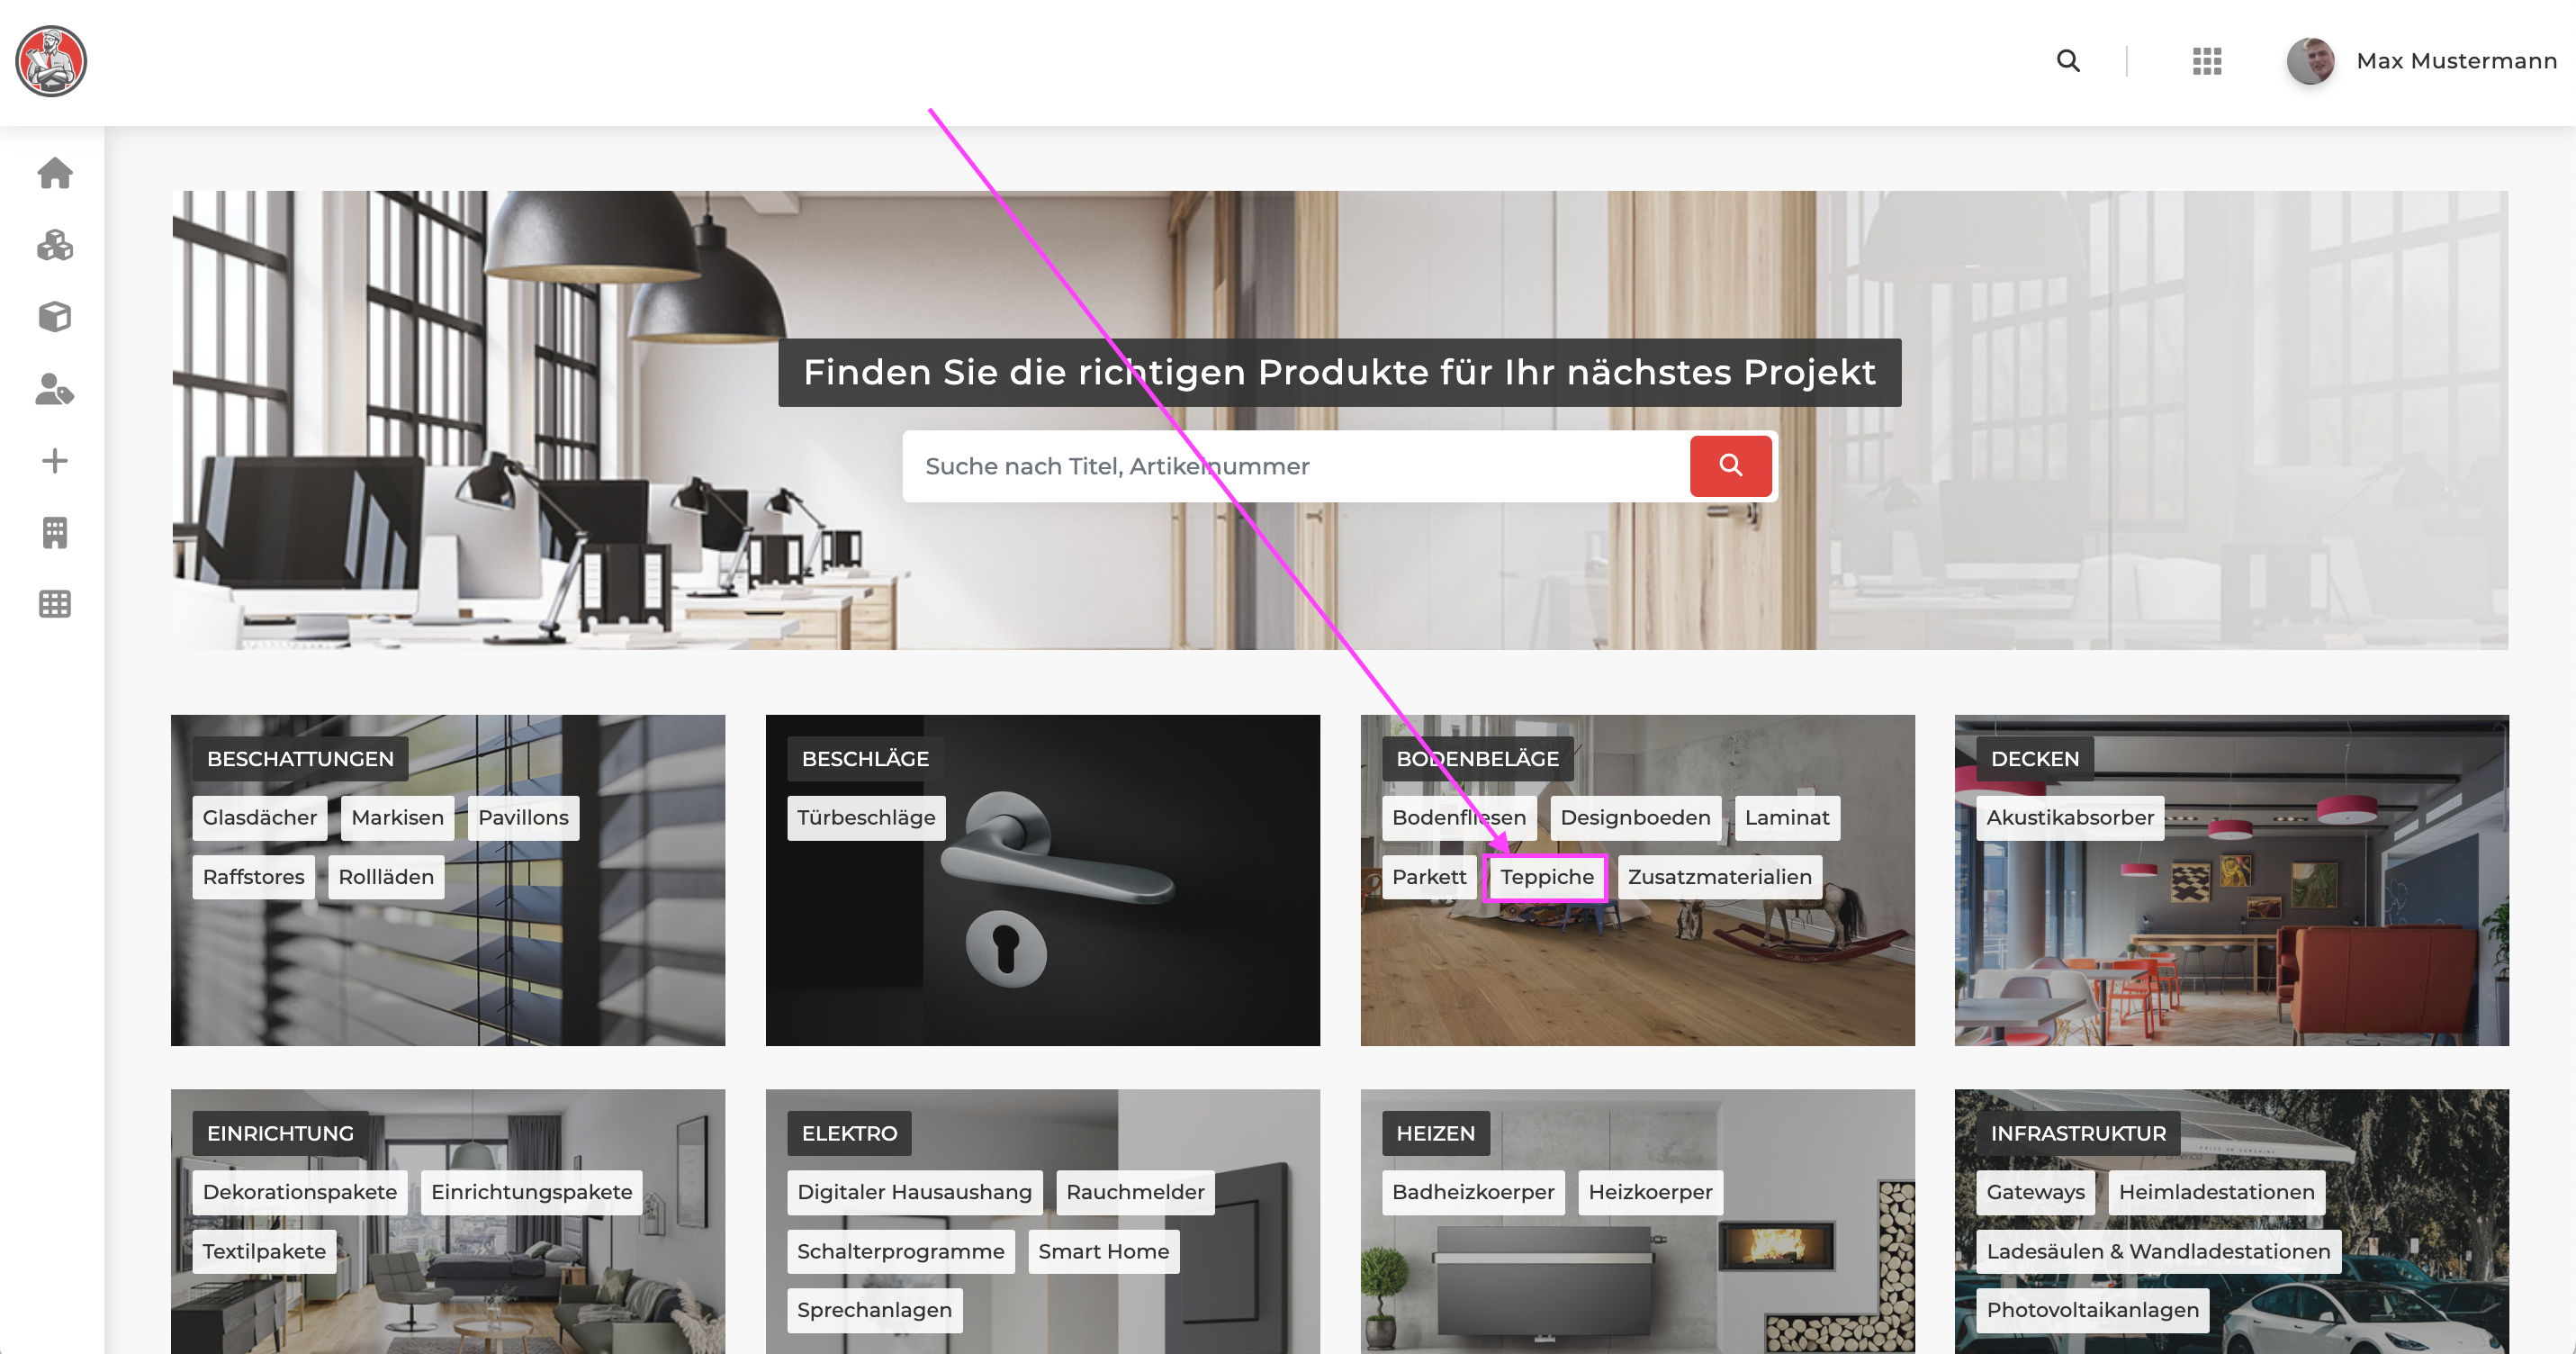Open the home icon in sidebar
This screenshot has height=1354, width=2576.
point(55,173)
